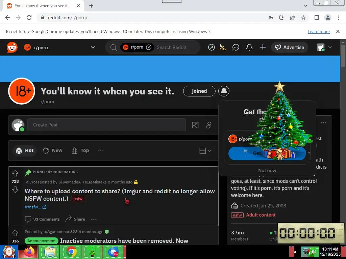
Task: Click the volume speaker tray icon
Action: click(x=313, y=252)
